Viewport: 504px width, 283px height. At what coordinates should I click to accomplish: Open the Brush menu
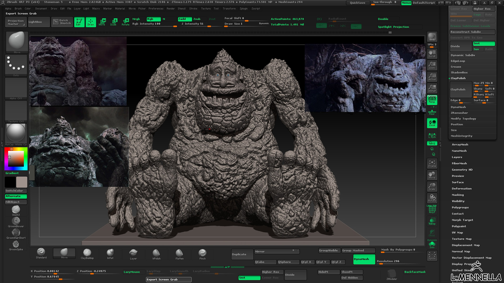18,8
